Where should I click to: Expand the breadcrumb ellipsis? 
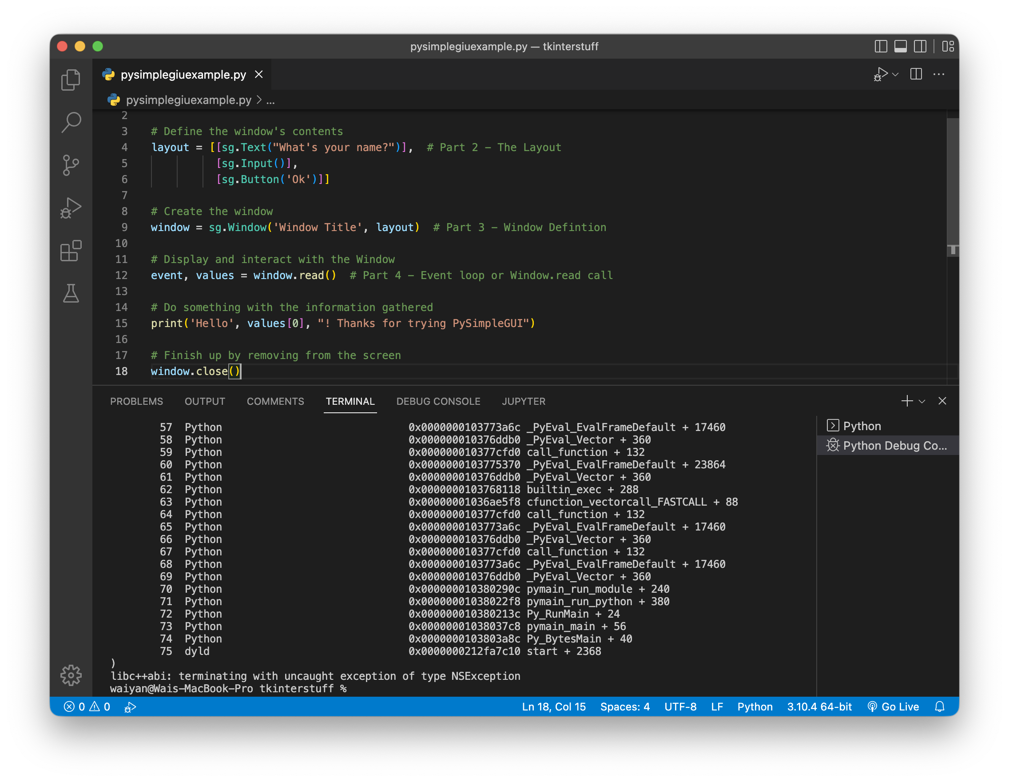tap(270, 100)
